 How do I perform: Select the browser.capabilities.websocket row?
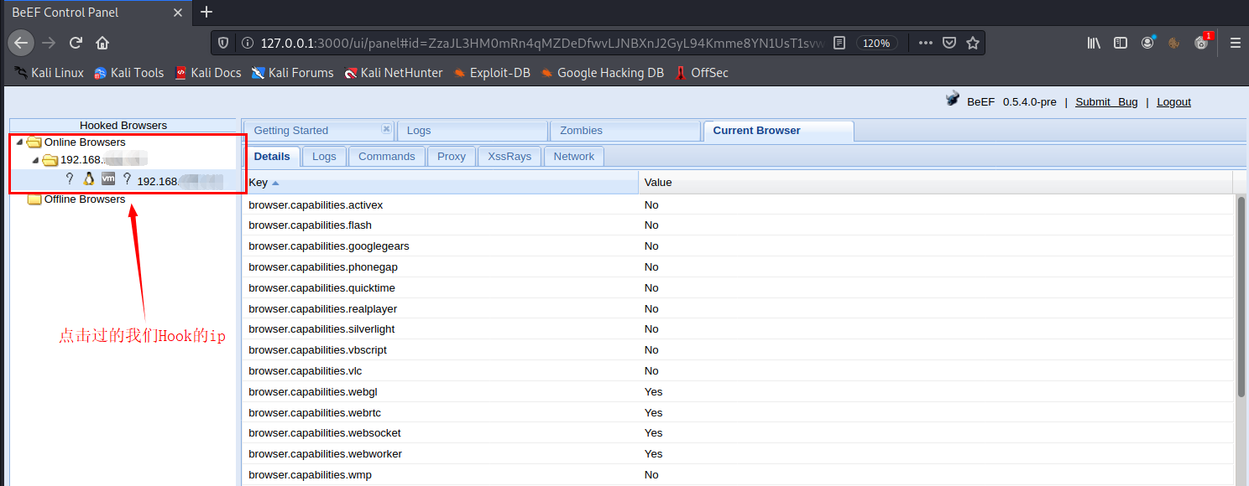pos(739,433)
